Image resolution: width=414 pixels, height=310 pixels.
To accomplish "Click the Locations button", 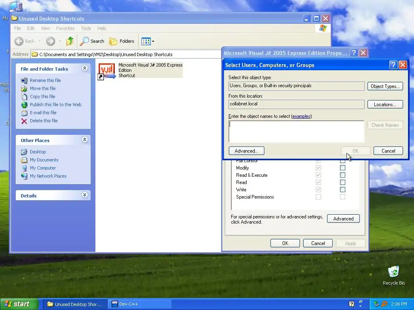I will point(385,105).
